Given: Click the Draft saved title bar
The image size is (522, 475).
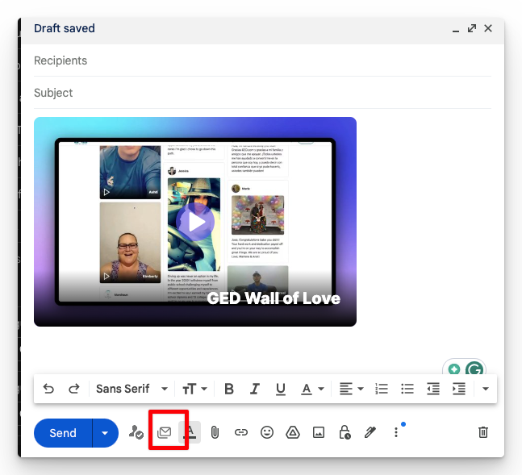Looking at the screenshot, I should coord(262,31).
